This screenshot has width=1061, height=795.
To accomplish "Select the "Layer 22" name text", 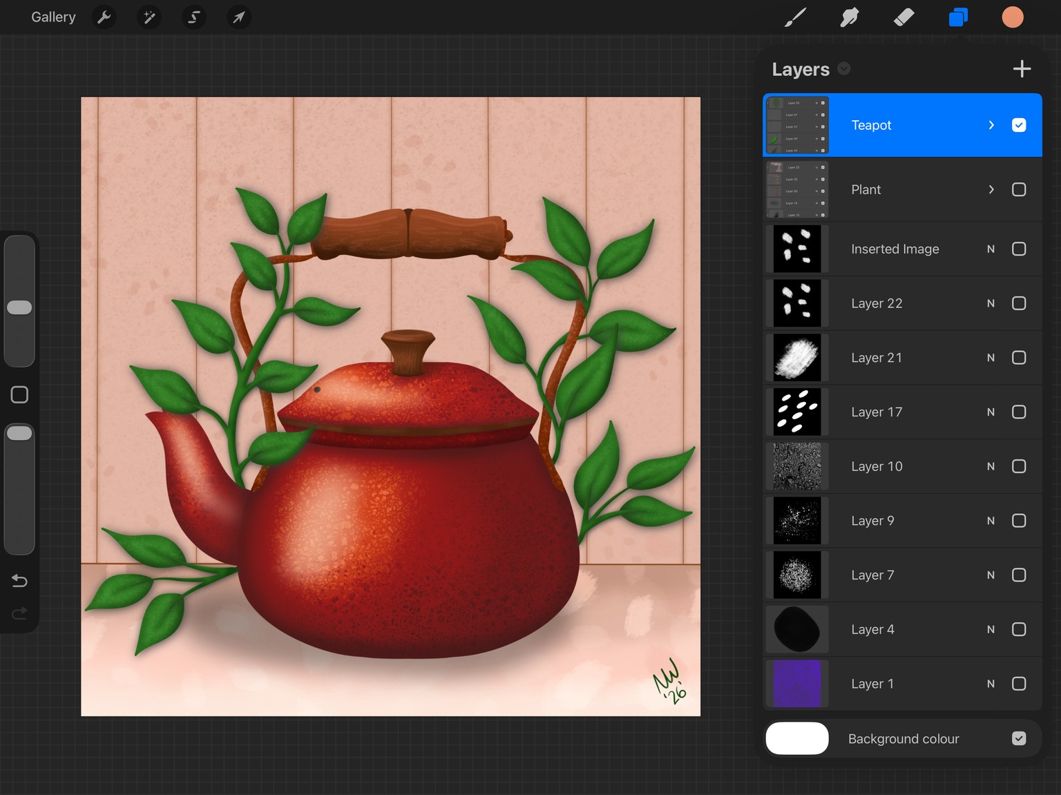I will click(877, 303).
